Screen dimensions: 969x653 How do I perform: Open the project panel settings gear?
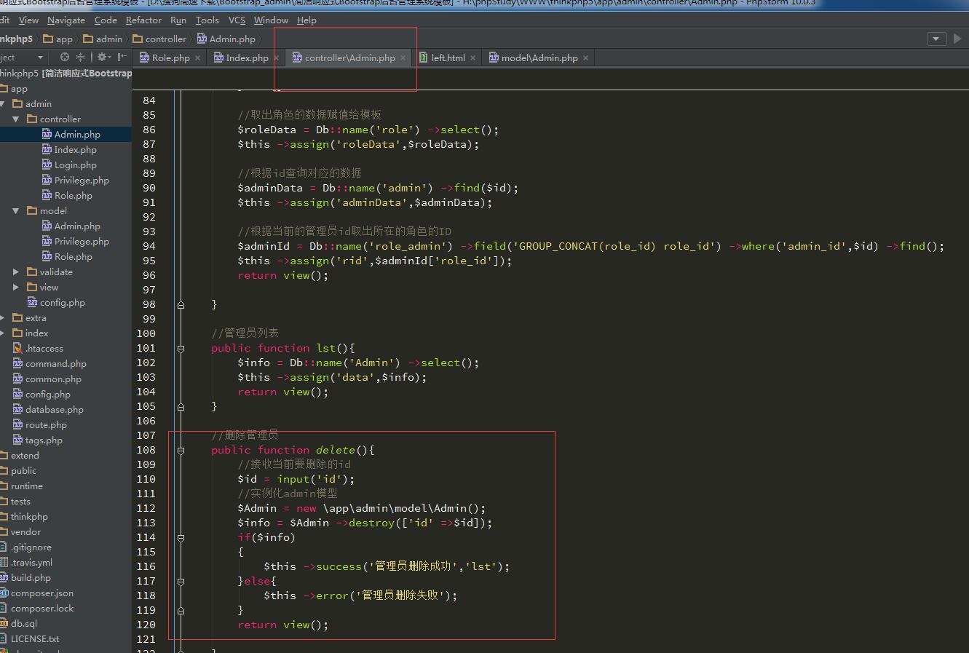pos(102,57)
